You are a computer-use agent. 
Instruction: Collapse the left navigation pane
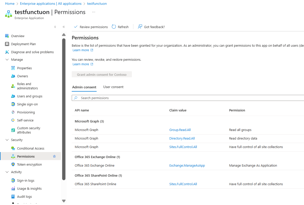click(63, 27)
